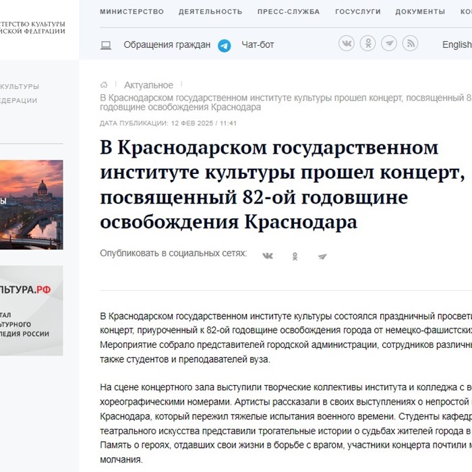This screenshot has width=472, height=472.
Task: Go to home via breadcrumb house icon
Action: [x=104, y=85]
